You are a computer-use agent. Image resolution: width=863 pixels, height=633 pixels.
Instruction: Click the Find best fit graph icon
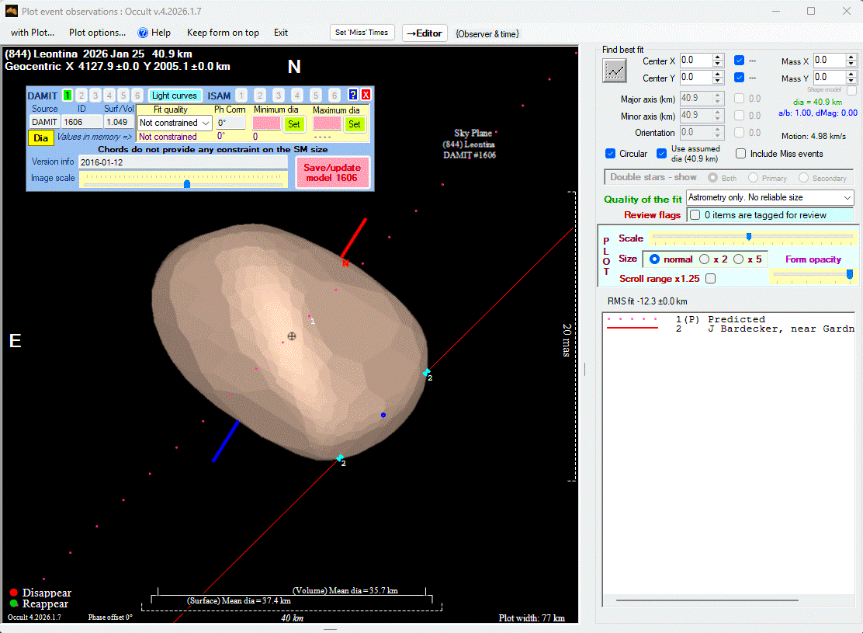click(615, 70)
